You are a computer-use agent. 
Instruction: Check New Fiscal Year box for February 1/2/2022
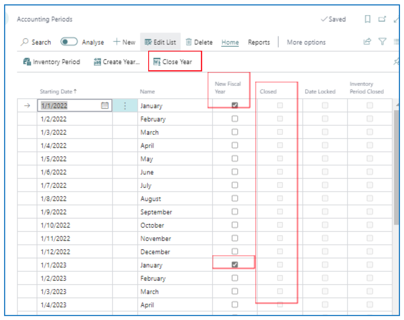[x=235, y=119]
